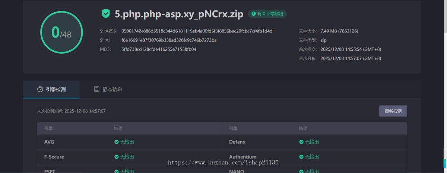Click the AVG engine name
Image resolution: width=447 pixels, height=173 pixels.
pyautogui.click(x=49, y=142)
